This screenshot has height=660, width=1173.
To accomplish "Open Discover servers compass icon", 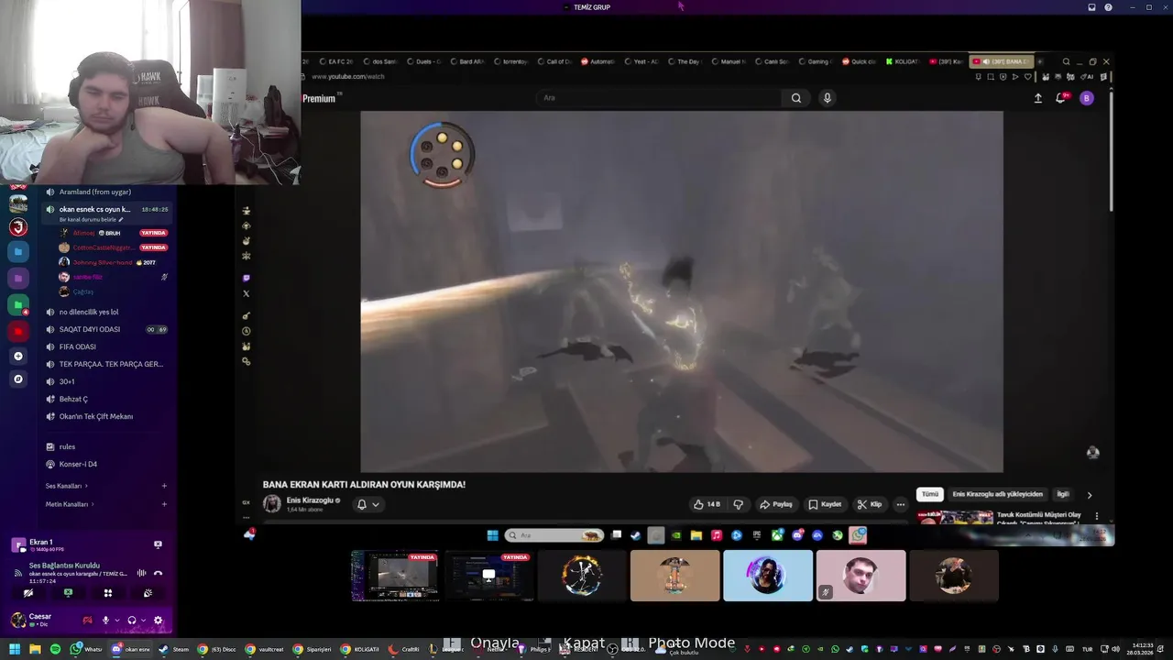I will click(x=18, y=379).
